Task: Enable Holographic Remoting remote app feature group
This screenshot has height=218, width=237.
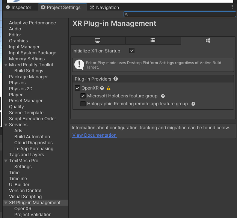Action: coord(83,104)
